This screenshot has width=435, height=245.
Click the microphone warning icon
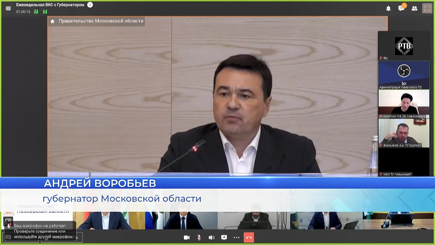click(x=9, y=225)
